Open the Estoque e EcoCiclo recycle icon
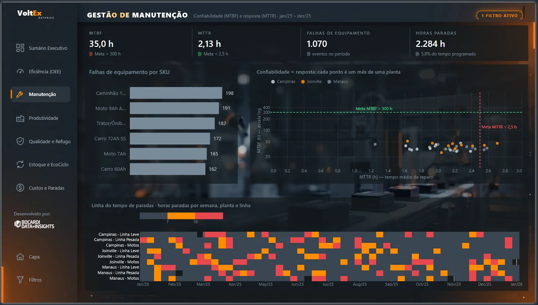The height and width of the screenshot is (305, 538). point(20,164)
